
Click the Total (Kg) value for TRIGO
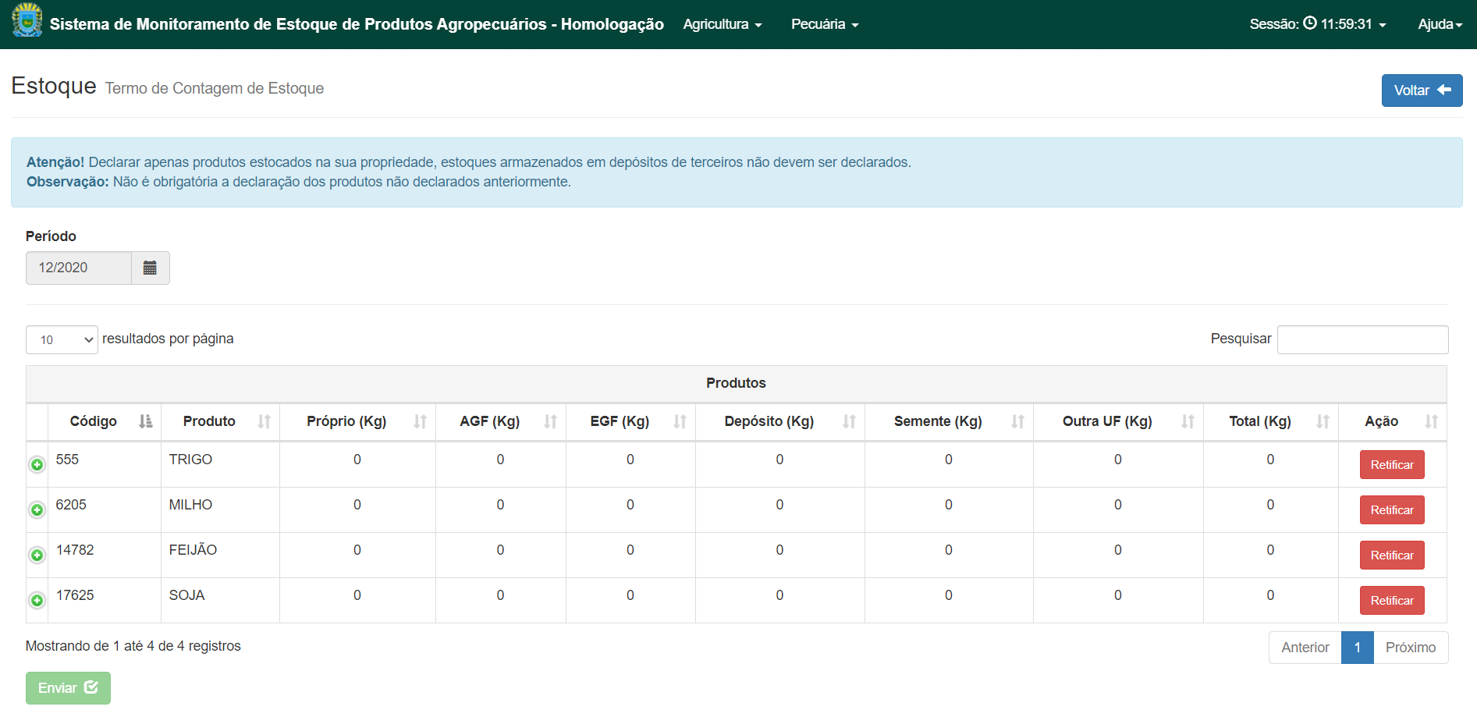click(x=1270, y=460)
